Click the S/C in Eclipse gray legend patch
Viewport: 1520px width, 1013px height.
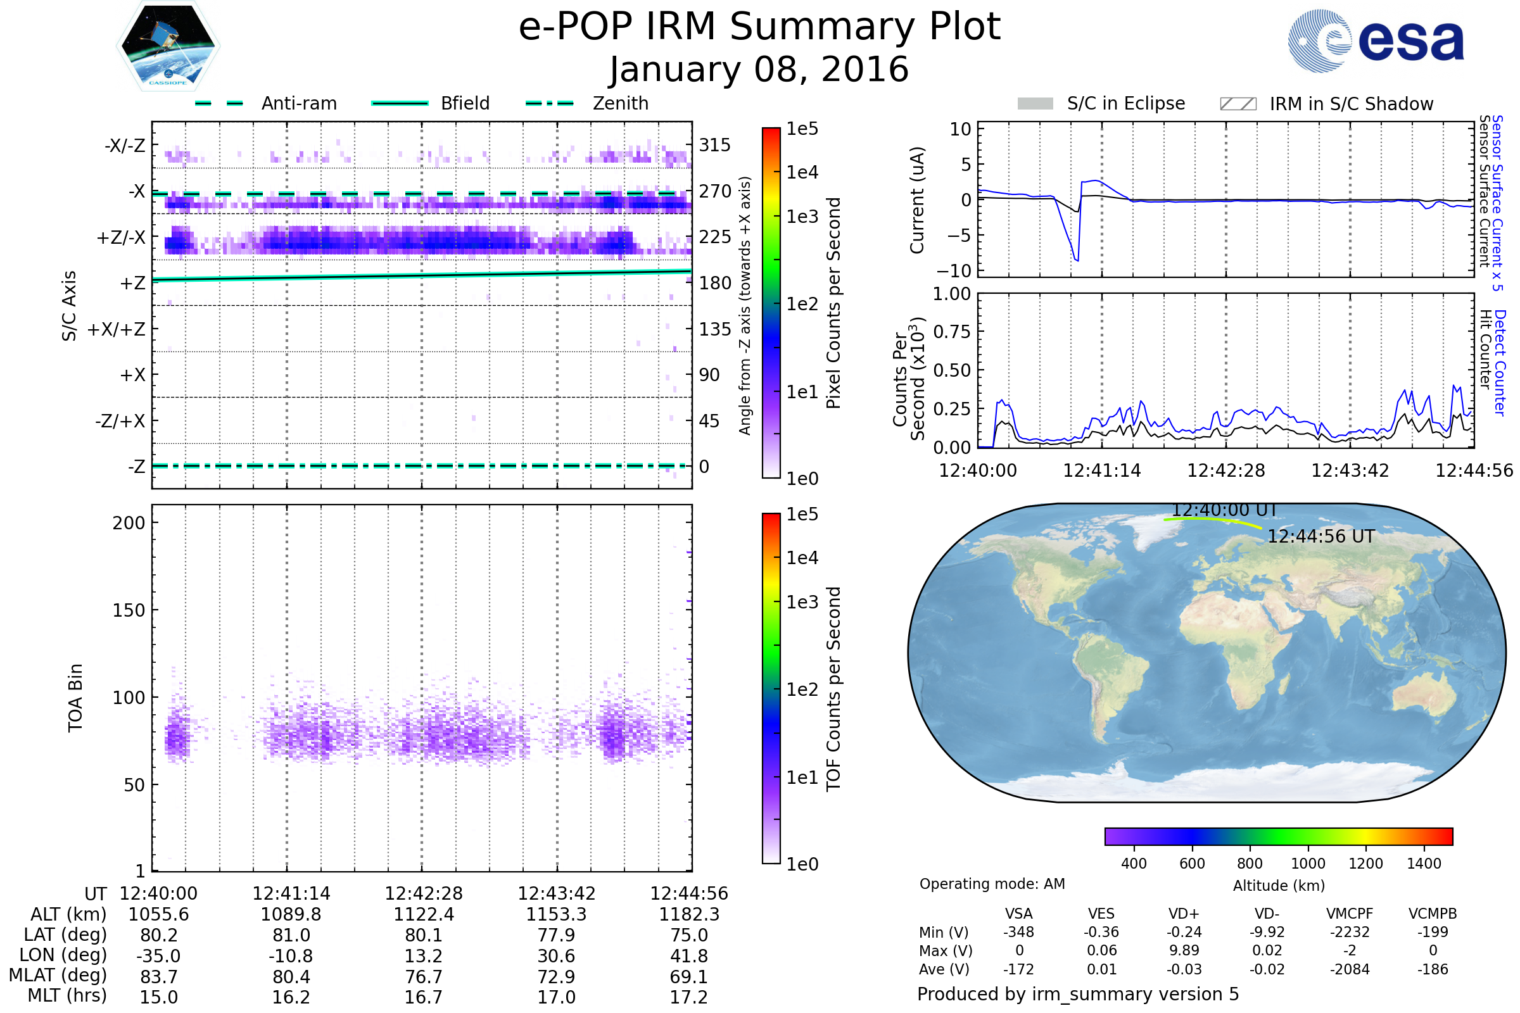(x=1035, y=104)
